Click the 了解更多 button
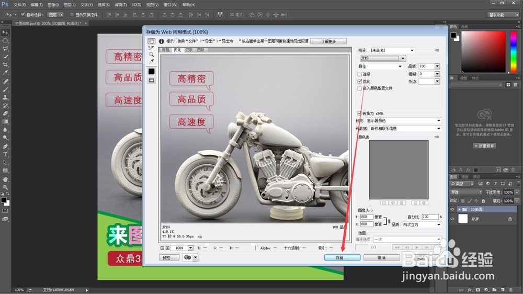The width and height of the screenshot is (523, 294). (x=328, y=41)
